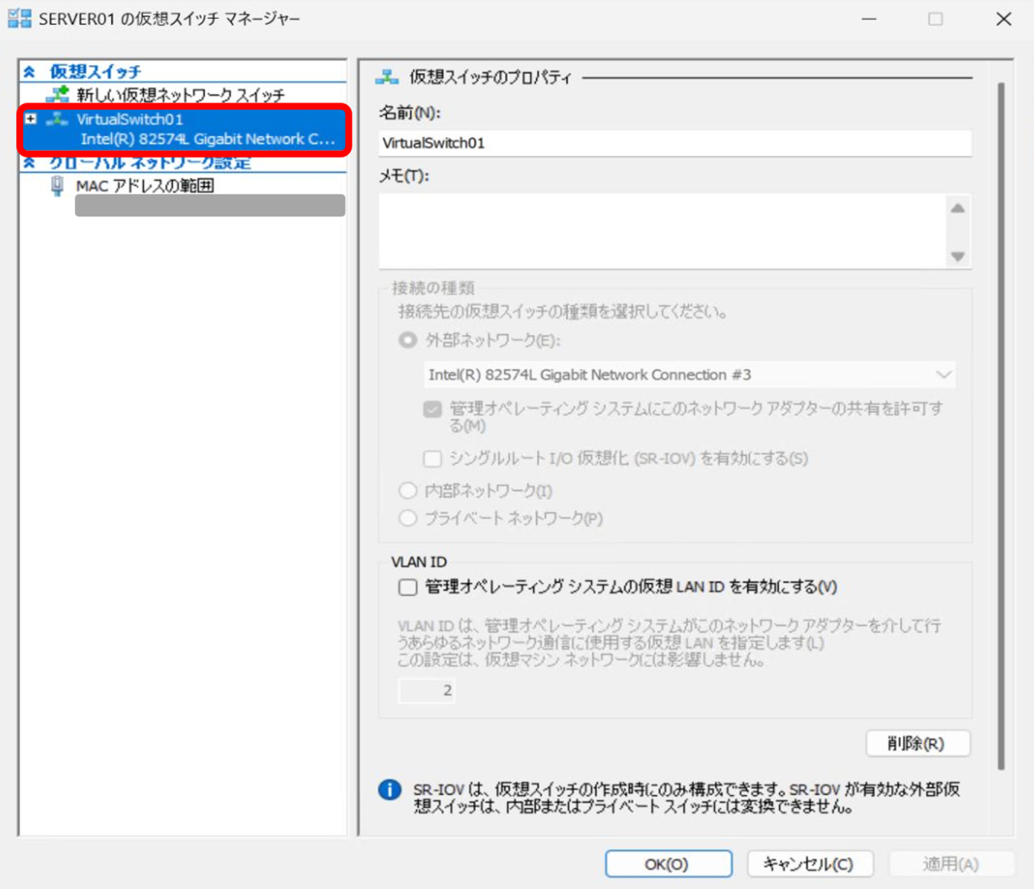Click the Virtual Switch Manager title bar icon
Image resolution: width=1034 pixels, height=889 pixels.
tap(19, 18)
